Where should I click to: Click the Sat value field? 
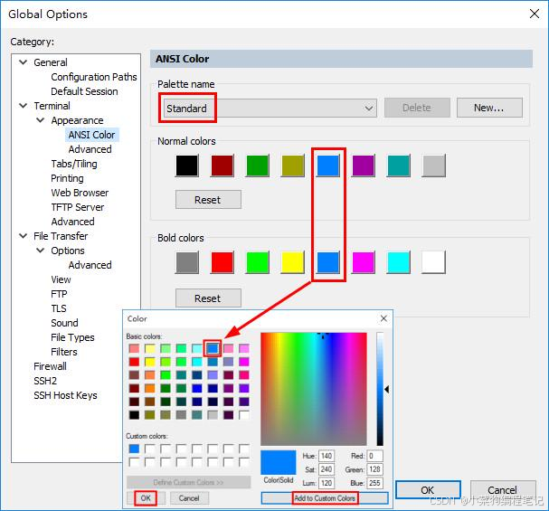[x=327, y=469]
